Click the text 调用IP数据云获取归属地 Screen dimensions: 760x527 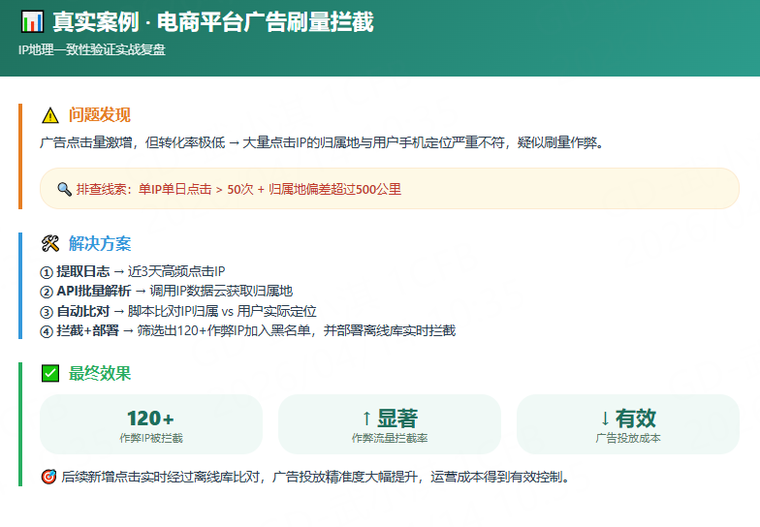tap(221, 291)
